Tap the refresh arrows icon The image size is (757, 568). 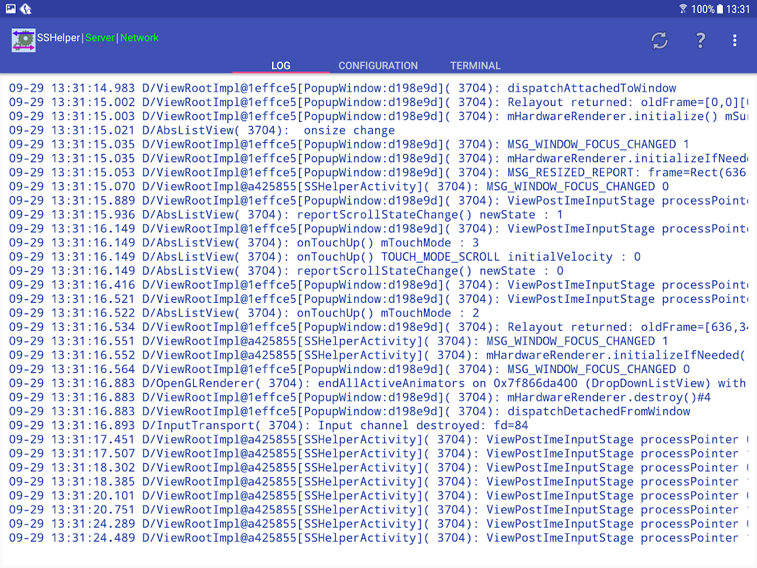pyautogui.click(x=659, y=40)
